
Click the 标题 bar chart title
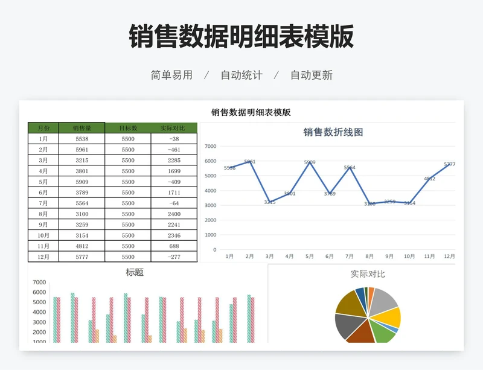click(x=135, y=272)
